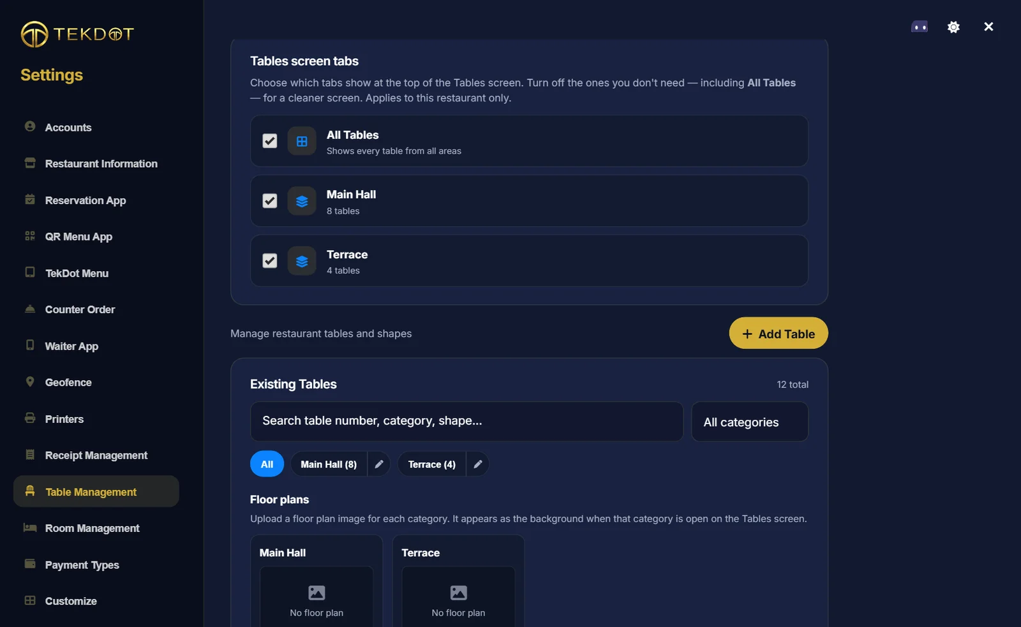Image resolution: width=1021 pixels, height=627 pixels.
Task: Go to Waiter App settings
Action: pos(96,346)
